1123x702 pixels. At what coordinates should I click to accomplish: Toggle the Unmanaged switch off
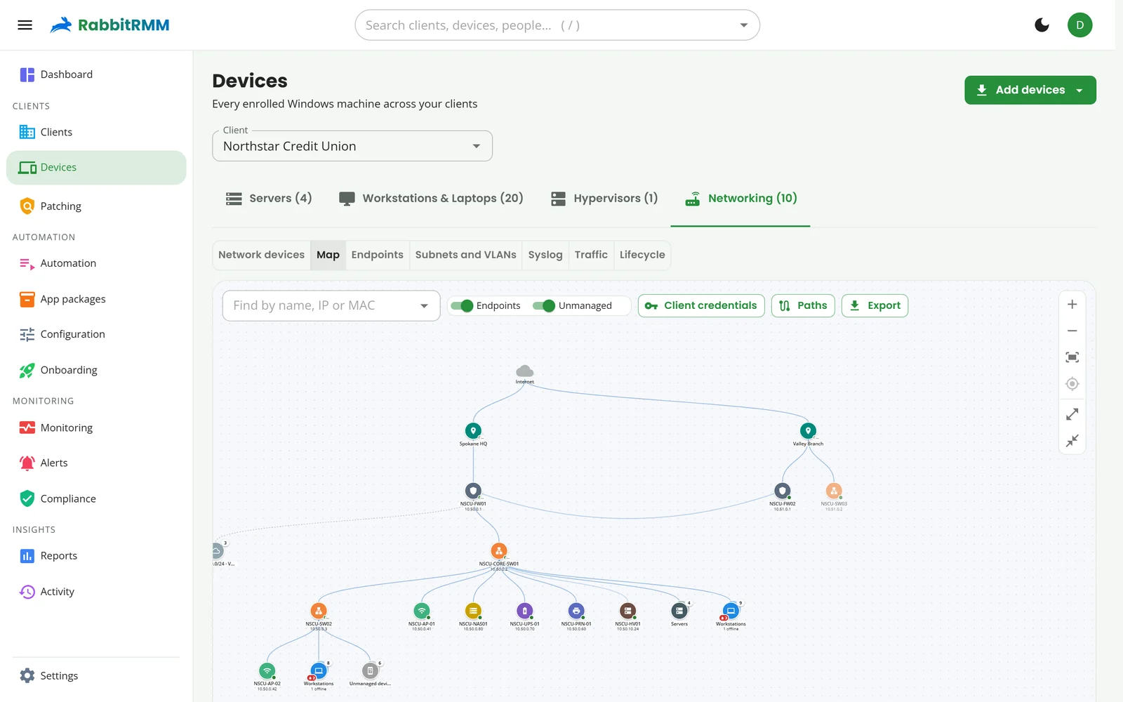pyautogui.click(x=544, y=305)
